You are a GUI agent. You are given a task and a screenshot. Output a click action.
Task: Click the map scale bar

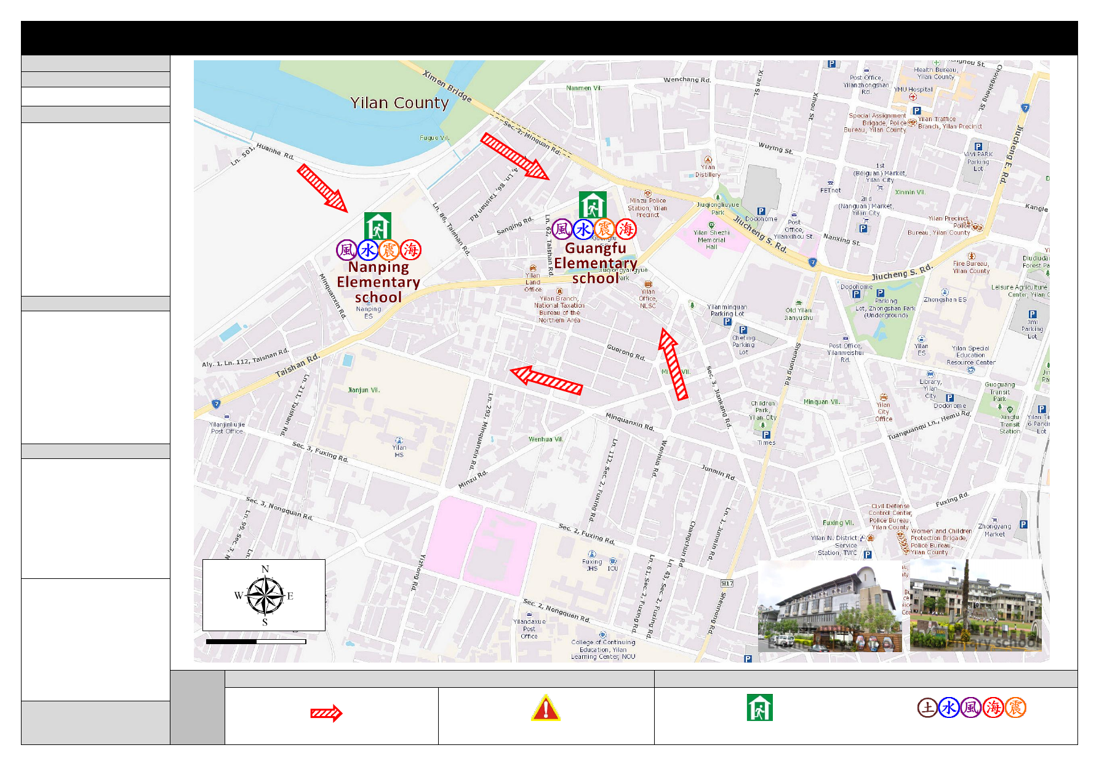point(256,642)
